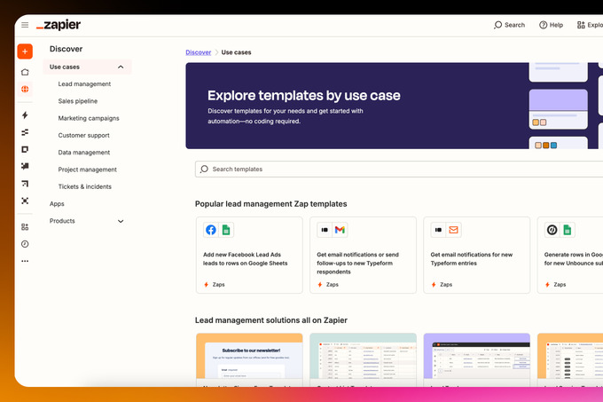Select Lead management in sidebar
The width and height of the screenshot is (603, 402).
(84, 84)
